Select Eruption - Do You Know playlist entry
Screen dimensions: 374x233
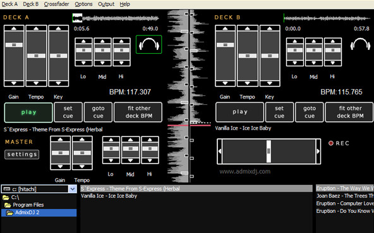click(x=345, y=211)
